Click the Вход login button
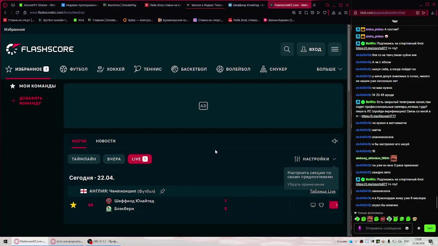 click(x=311, y=50)
